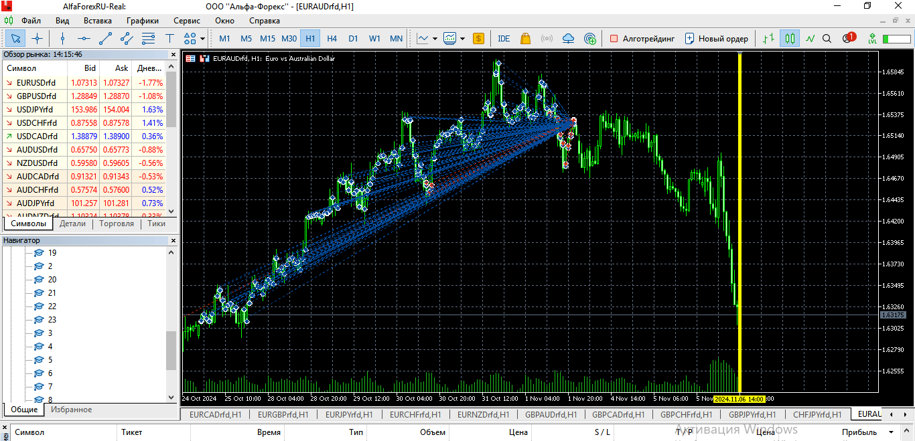
Task: Close the Market Watch panel
Action: pos(173,54)
